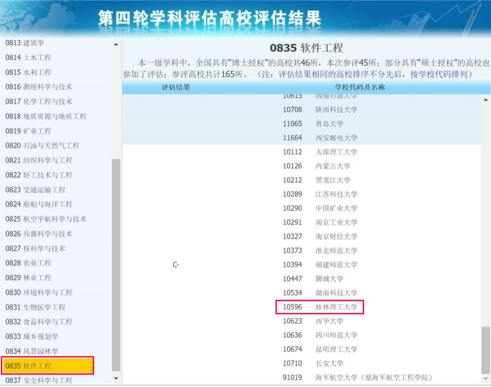Select row 10291 南京工业大学
This screenshot has height=387, width=491.
click(320, 222)
